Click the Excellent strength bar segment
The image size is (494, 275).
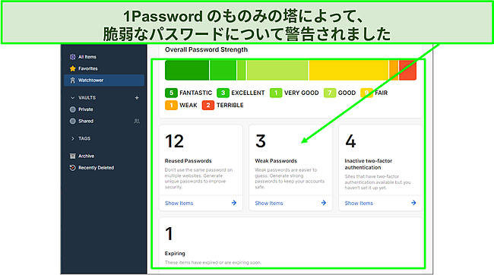[223, 70]
